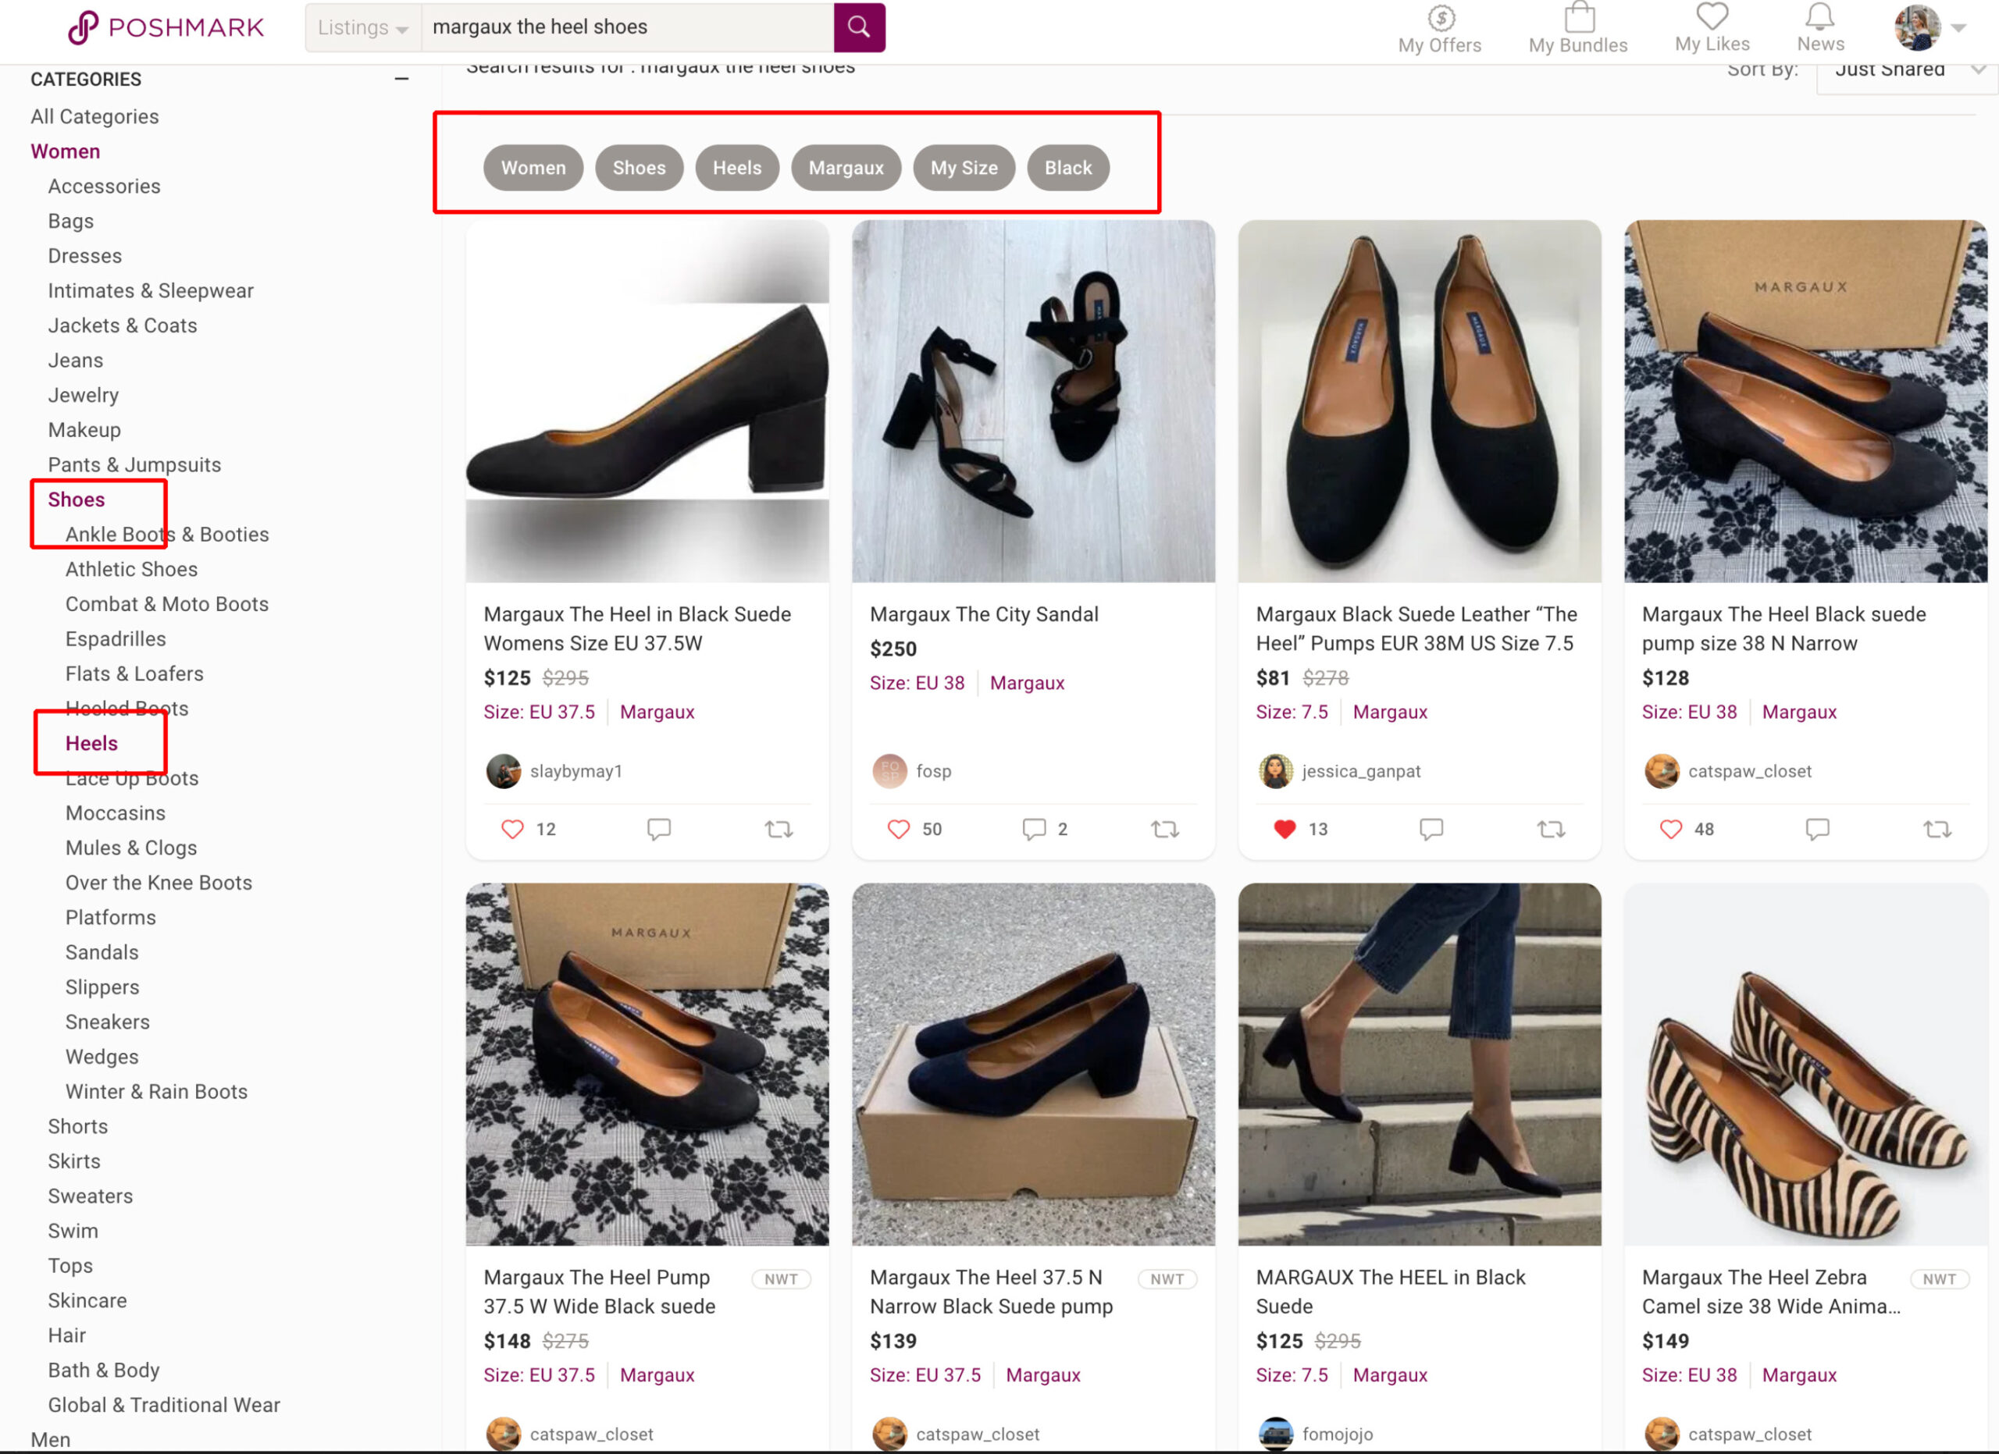The width and height of the screenshot is (1999, 1454).
Task: Click Margaux brand link on City Sandal
Action: (x=1027, y=683)
